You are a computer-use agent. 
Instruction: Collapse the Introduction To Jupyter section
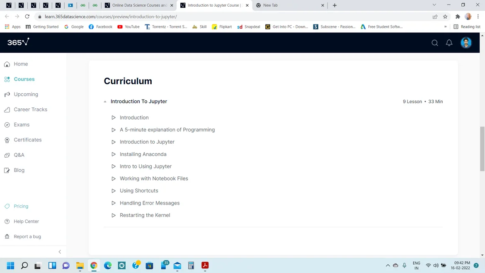105,102
